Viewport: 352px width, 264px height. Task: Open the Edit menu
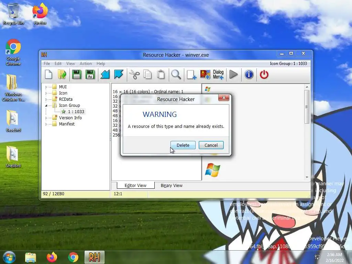58,64
